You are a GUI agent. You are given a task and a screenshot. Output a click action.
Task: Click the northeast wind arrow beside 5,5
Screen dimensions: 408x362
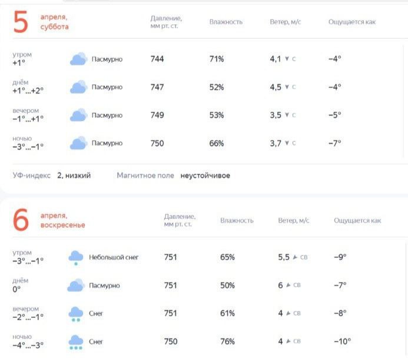(x=295, y=257)
